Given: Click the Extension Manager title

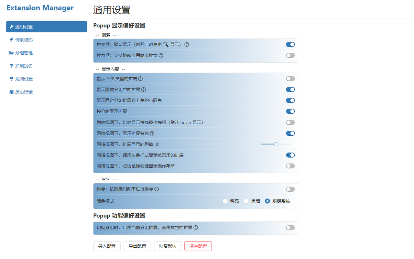Looking at the screenshot, I should pos(40,8).
